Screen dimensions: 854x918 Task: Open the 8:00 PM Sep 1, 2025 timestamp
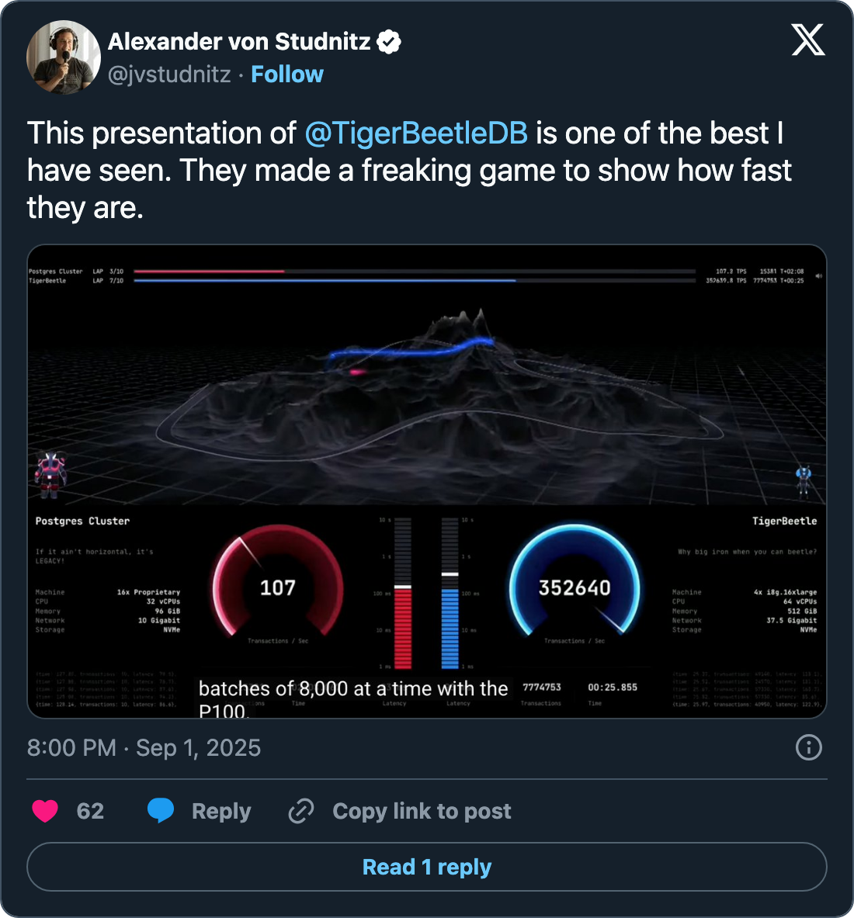[x=144, y=747]
